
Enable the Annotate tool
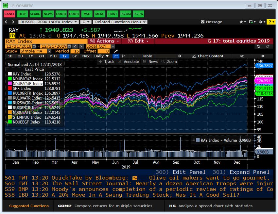pyautogui.click(x=129, y=62)
